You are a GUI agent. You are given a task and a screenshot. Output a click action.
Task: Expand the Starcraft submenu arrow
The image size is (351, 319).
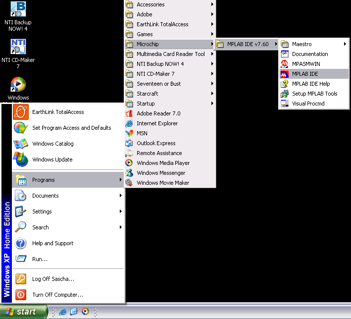pos(212,94)
